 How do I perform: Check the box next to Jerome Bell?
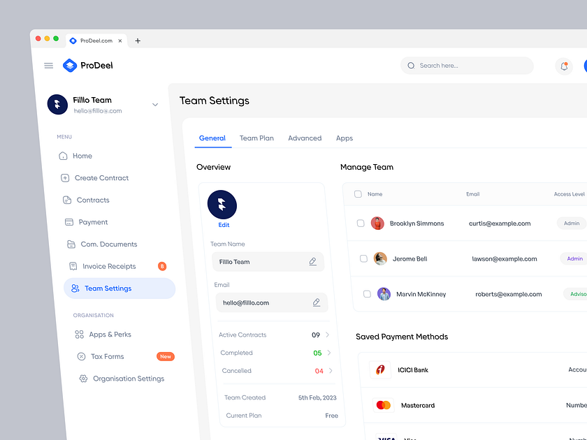(363, 258)
